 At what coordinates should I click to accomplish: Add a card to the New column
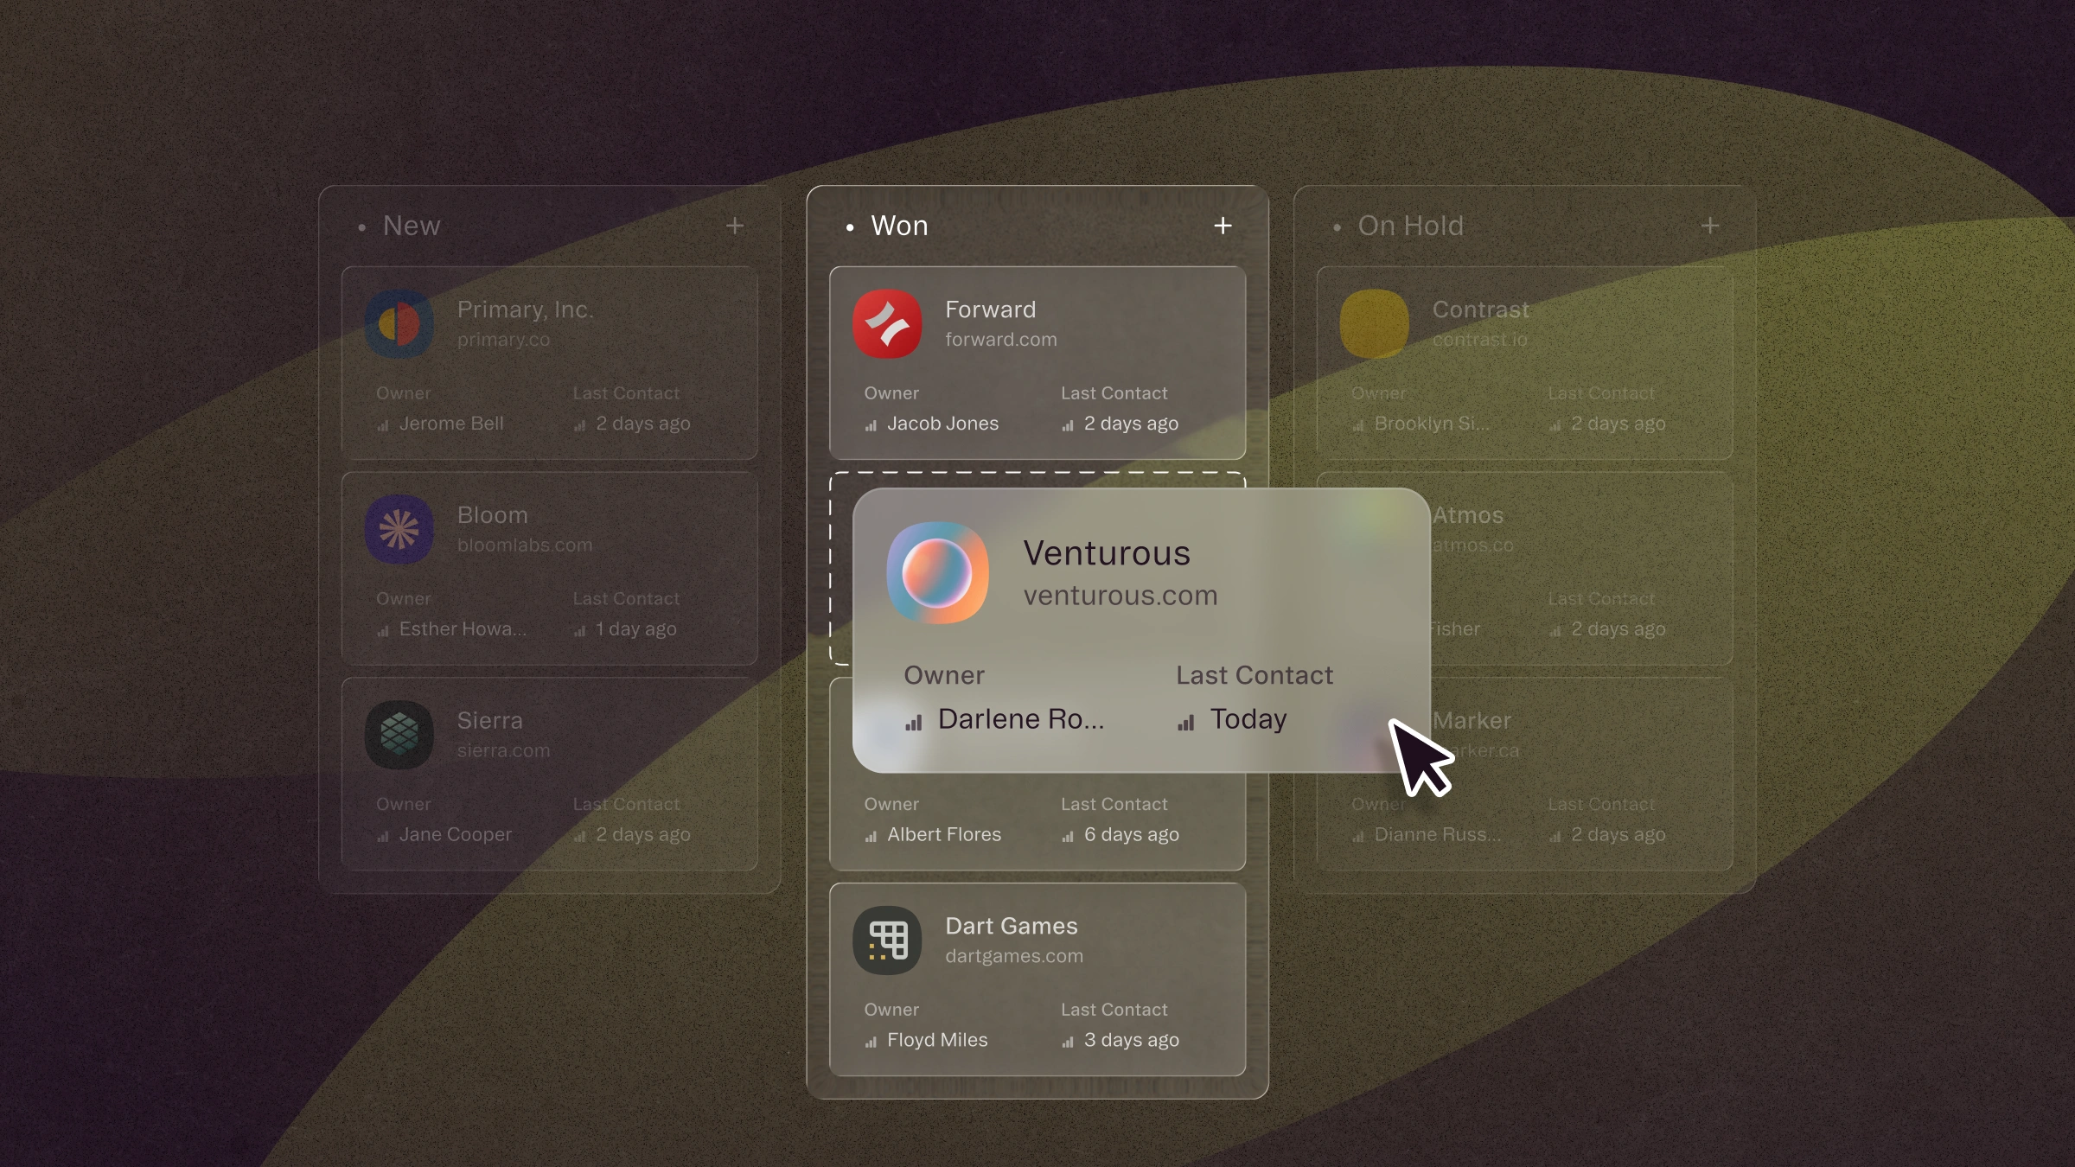(735, 226)
